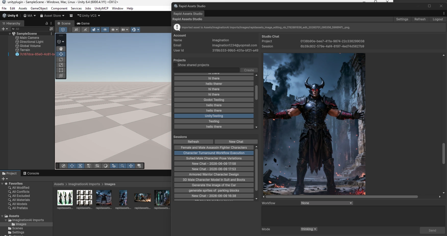Click the shading sphere overlay icon
Screen dimensions: 447x236
click(x=106, y=166)
